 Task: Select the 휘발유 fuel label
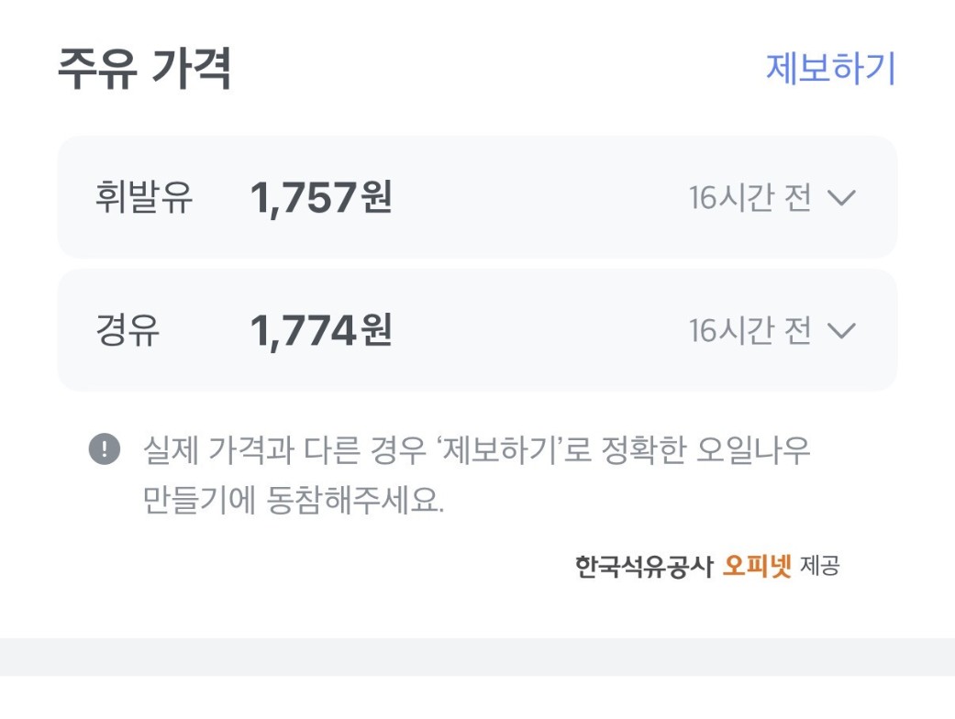pyautogui.click(x=144, y=198)
